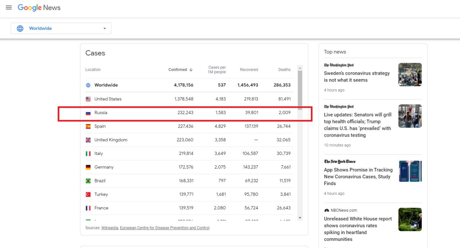
Task: Click the table scrollbar up arrow
Action: pyautogui.click(x=300, y=68)
